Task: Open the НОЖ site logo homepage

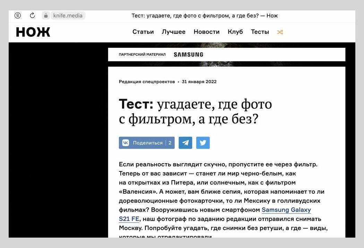Action: click(33, 32)
